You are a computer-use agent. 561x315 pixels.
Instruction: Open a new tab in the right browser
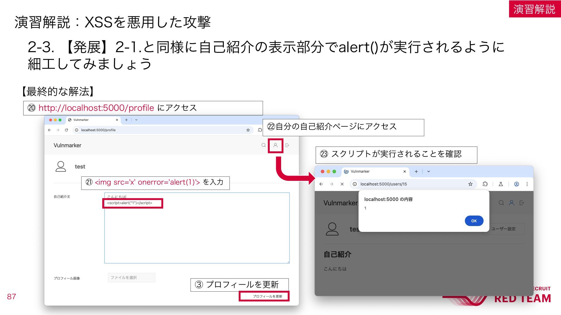click(x=416, y=171)
